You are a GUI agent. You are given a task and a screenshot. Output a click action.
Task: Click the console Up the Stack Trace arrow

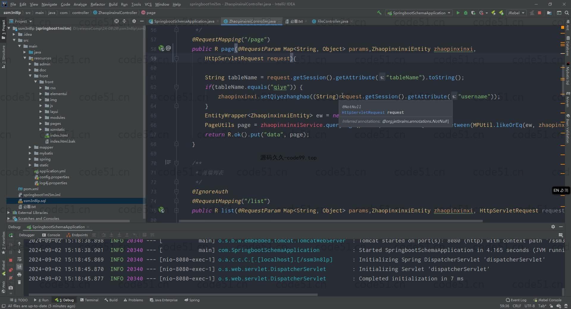pyautogui.click(x=19, y=244)
